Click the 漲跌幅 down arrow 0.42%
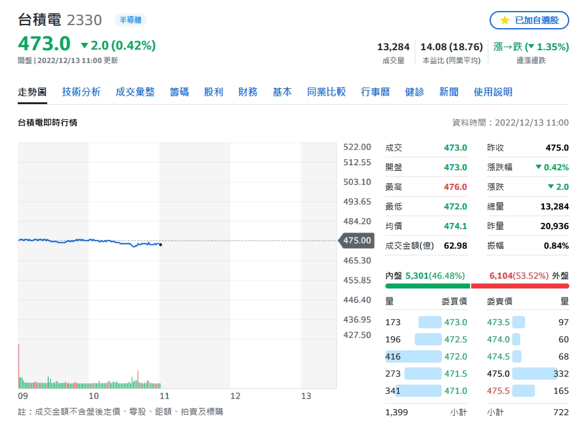 552,167
